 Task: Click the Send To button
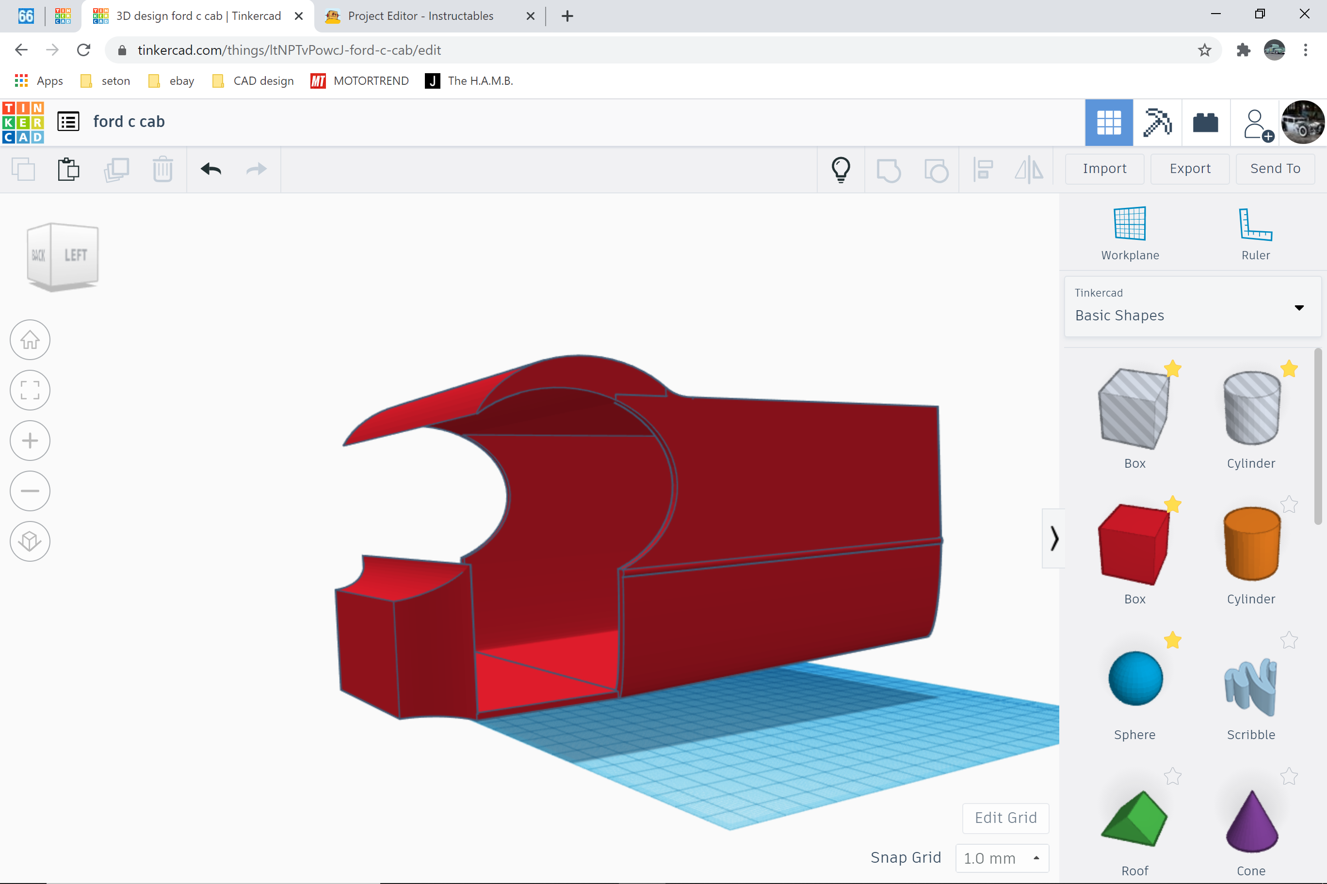[x=1275, y=169]
